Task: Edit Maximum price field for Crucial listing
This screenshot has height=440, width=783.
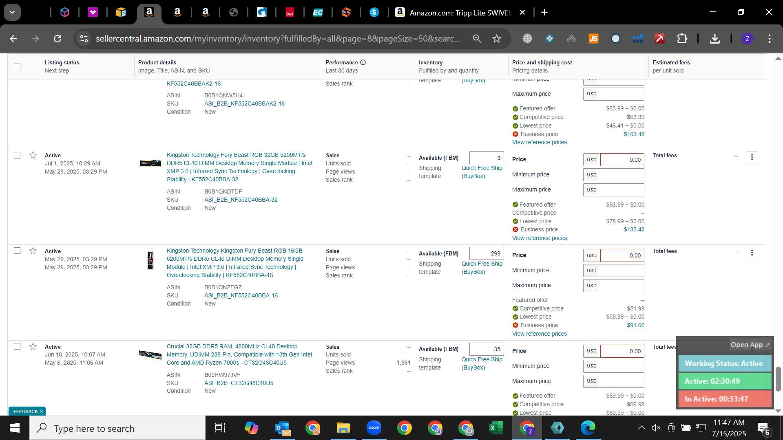Action: click(x=622, y=381)
